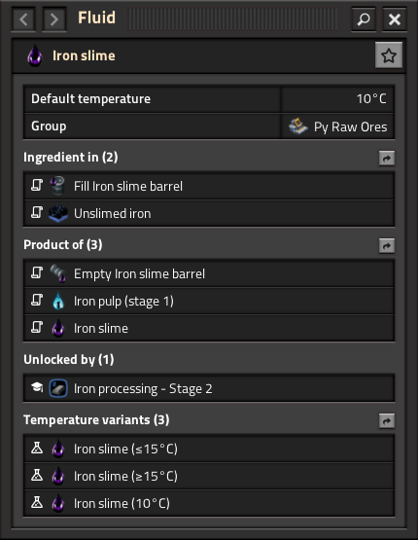The image size is (418, 540).
Task: Select Iron slime (10°C) variant
Action: pyautogui.click(x=209, y=503)
